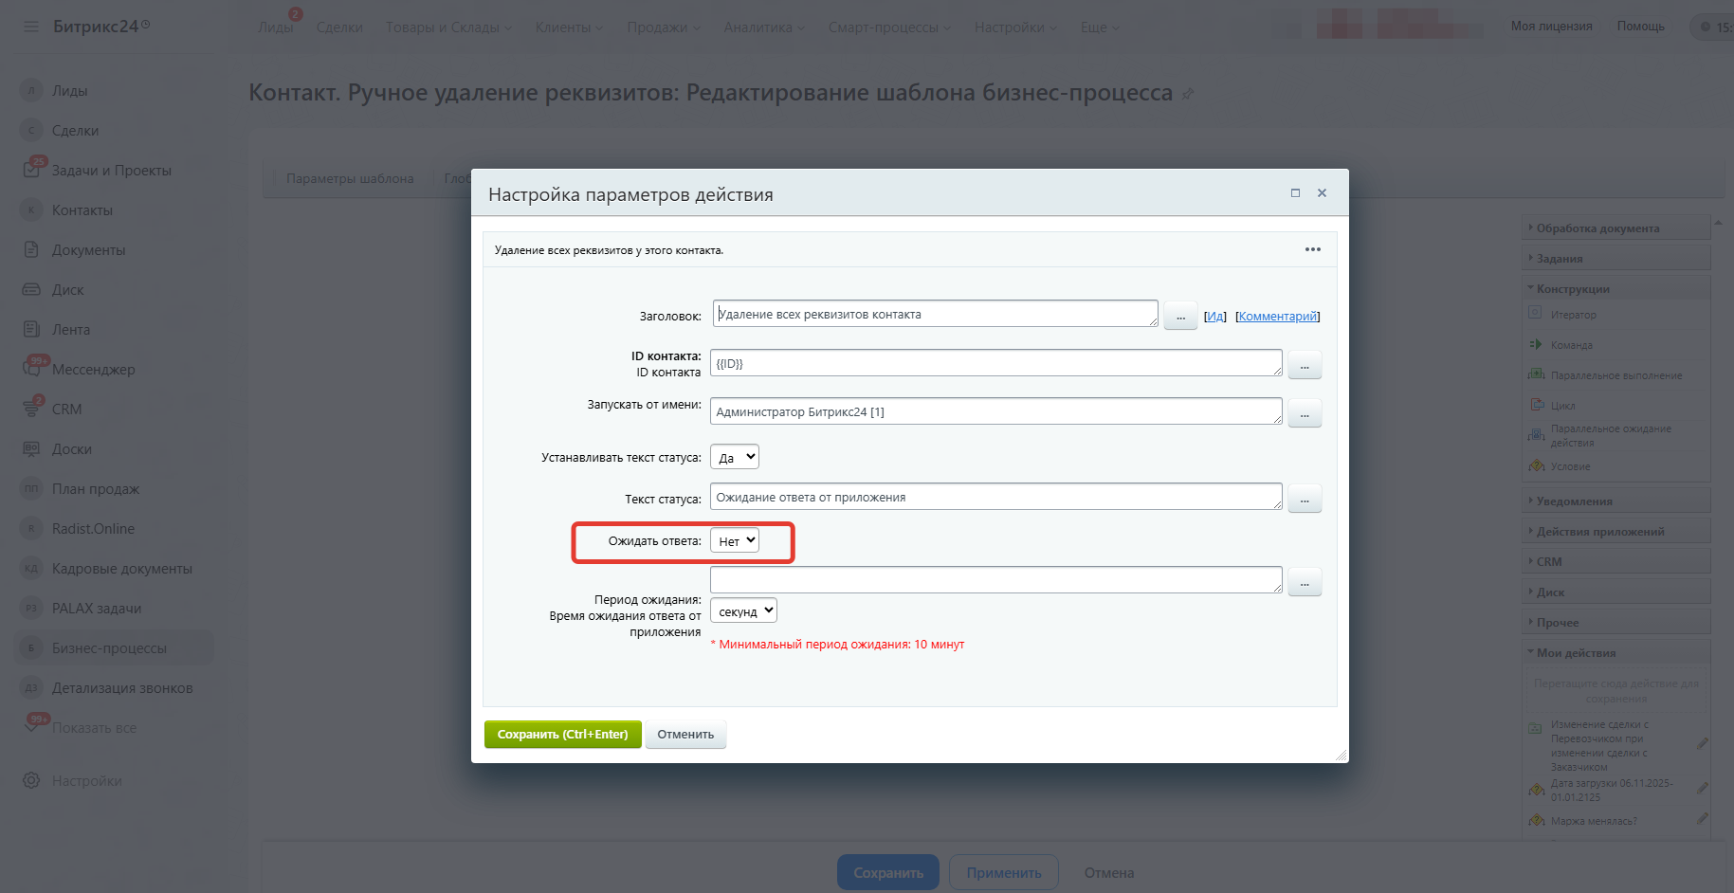
Task: Click into the Заголовок text field
Action: pyautogui.click(x=934, y=314)
